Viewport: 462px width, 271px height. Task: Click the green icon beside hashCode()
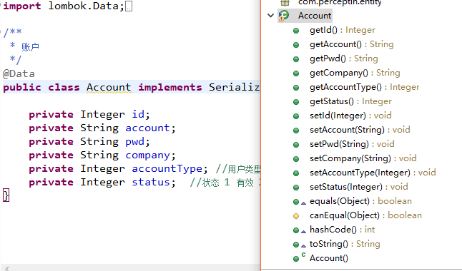tap(296, 230)
